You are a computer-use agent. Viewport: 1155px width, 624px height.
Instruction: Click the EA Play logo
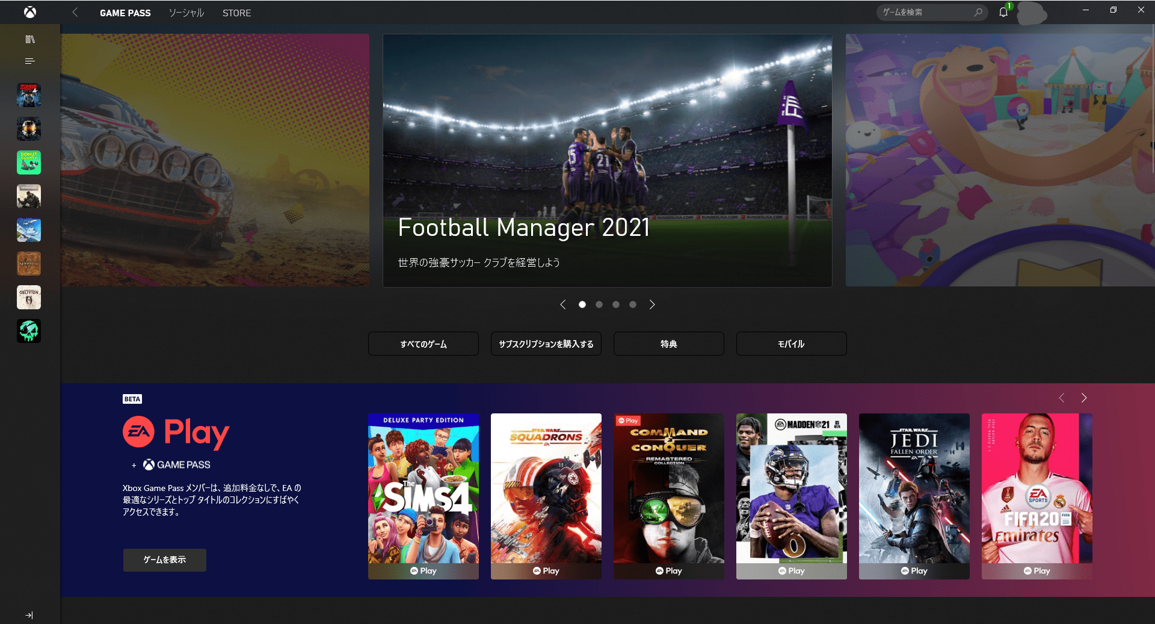176,433
